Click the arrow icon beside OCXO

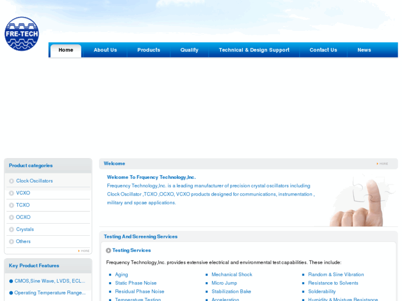(x=11, y=217)
